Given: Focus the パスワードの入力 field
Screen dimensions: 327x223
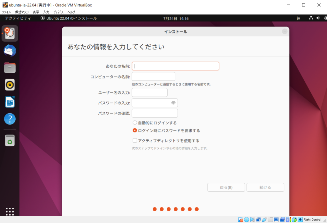Looking at the screenshot, I should pyautogui.click(x=155, y=103).
